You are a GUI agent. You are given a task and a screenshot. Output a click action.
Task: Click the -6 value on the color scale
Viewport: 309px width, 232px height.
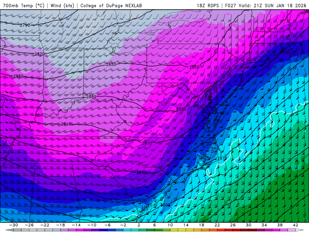point(108,225)
